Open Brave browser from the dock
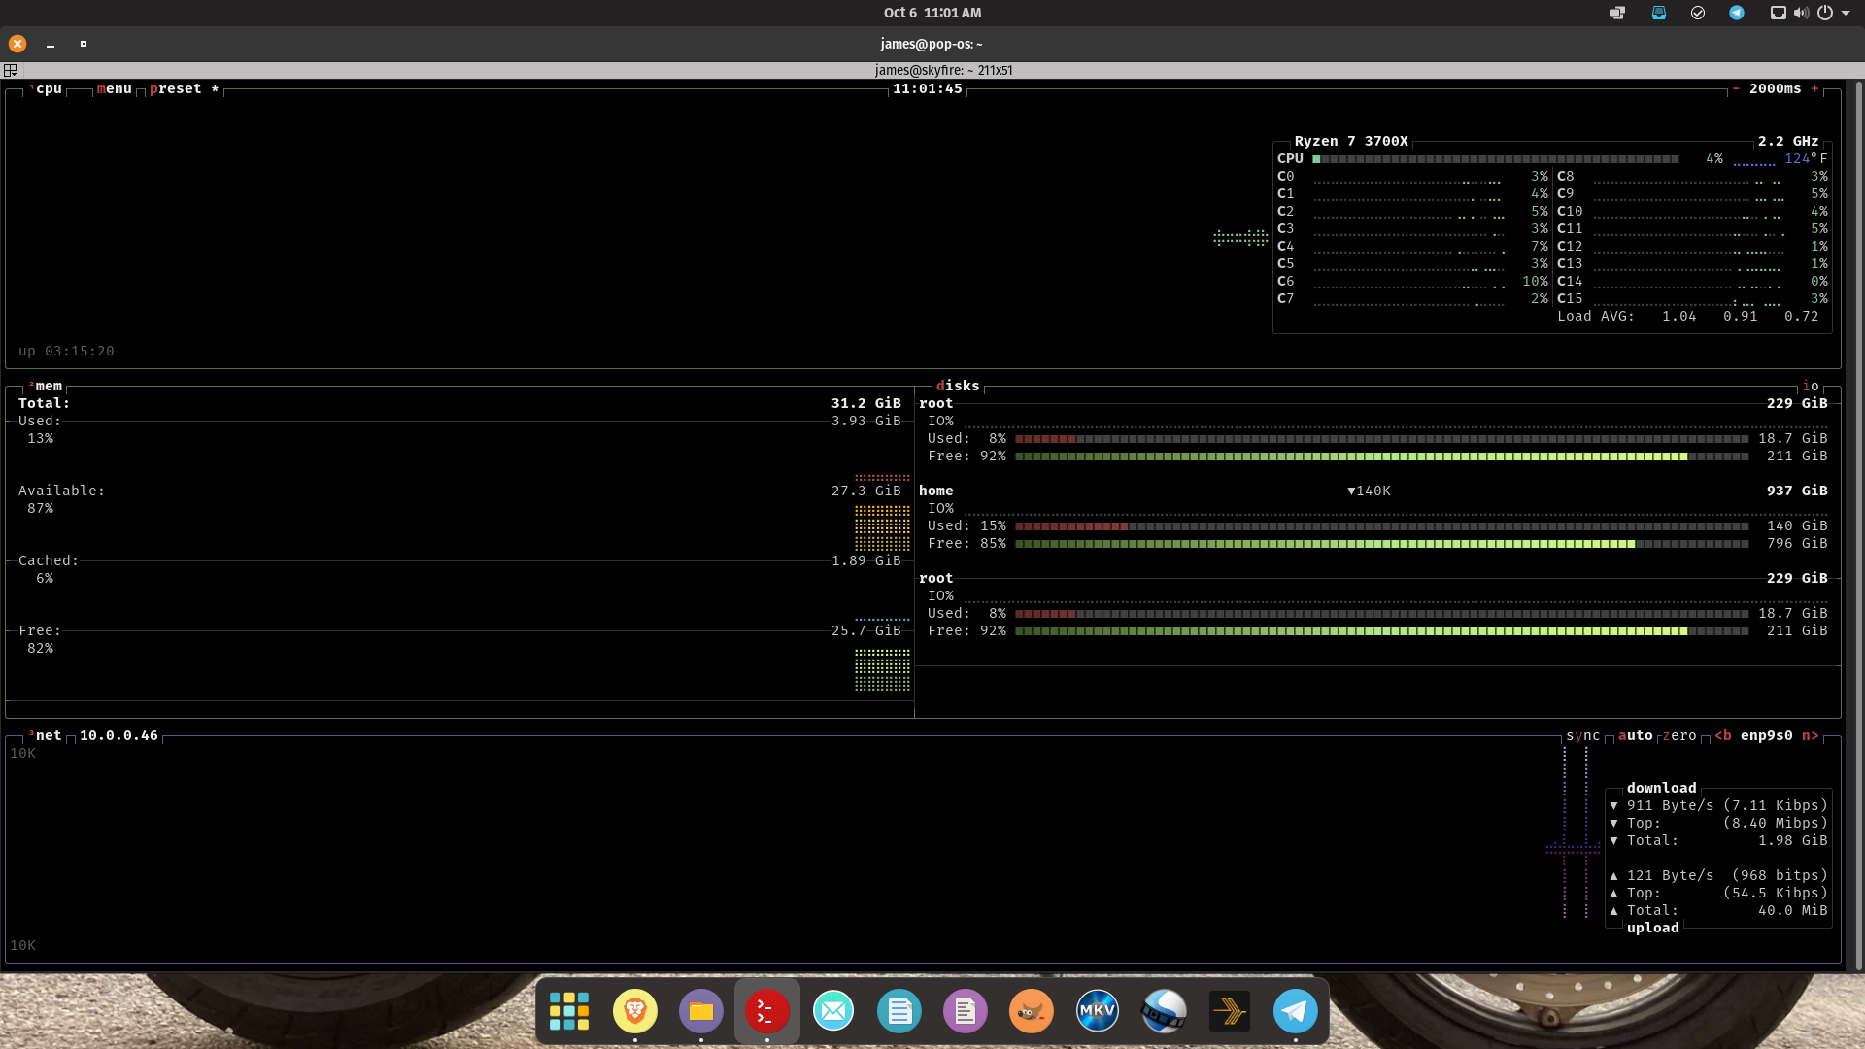The image size is (1865, 1049). coord(635,1011)
